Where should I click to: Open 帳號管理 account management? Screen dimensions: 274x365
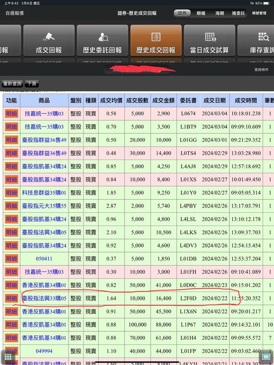point(259,13)
